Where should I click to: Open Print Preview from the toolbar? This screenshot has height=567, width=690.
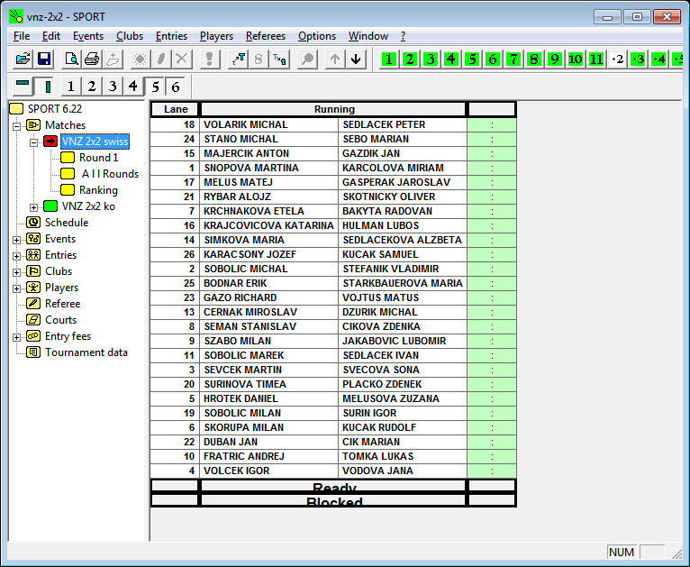(x=71, y=59)
